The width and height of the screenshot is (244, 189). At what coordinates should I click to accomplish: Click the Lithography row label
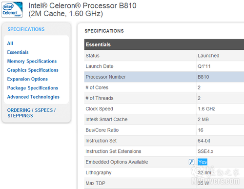tap(99, 173)
